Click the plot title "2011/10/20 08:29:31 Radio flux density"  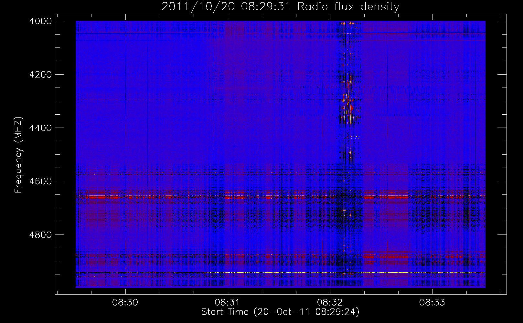(280, 6)
